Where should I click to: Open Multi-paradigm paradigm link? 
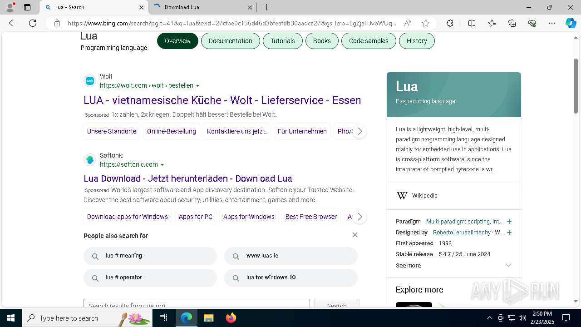pyautogui.click(x=464, y=222)
